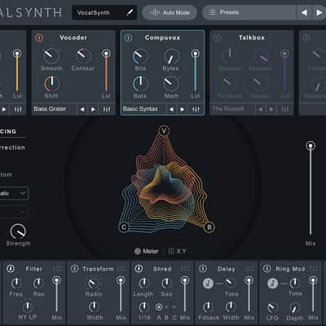Adjust the Compuvox Lvl slider
The width and height of the screenshot is (326, 326).
(195, 72)
